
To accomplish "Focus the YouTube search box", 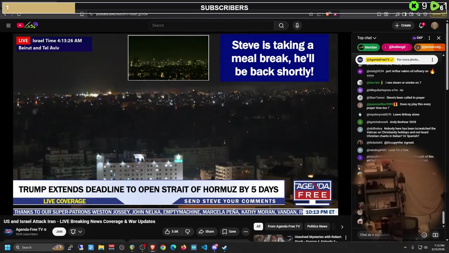I will [x=212, y=25].
